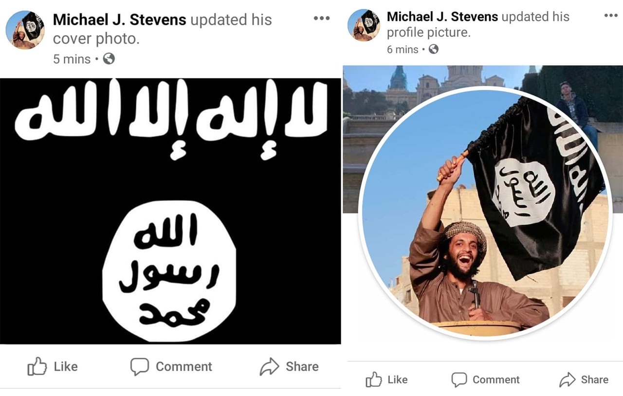Open the circular profile picture image
Image resolution: width=623 pixels, height=396 pixels.
pos(484,213)
